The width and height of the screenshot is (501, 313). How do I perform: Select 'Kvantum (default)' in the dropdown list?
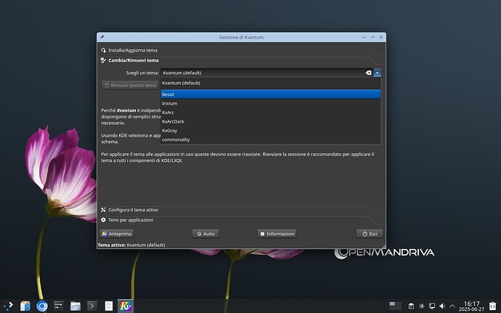click(270, 83)
